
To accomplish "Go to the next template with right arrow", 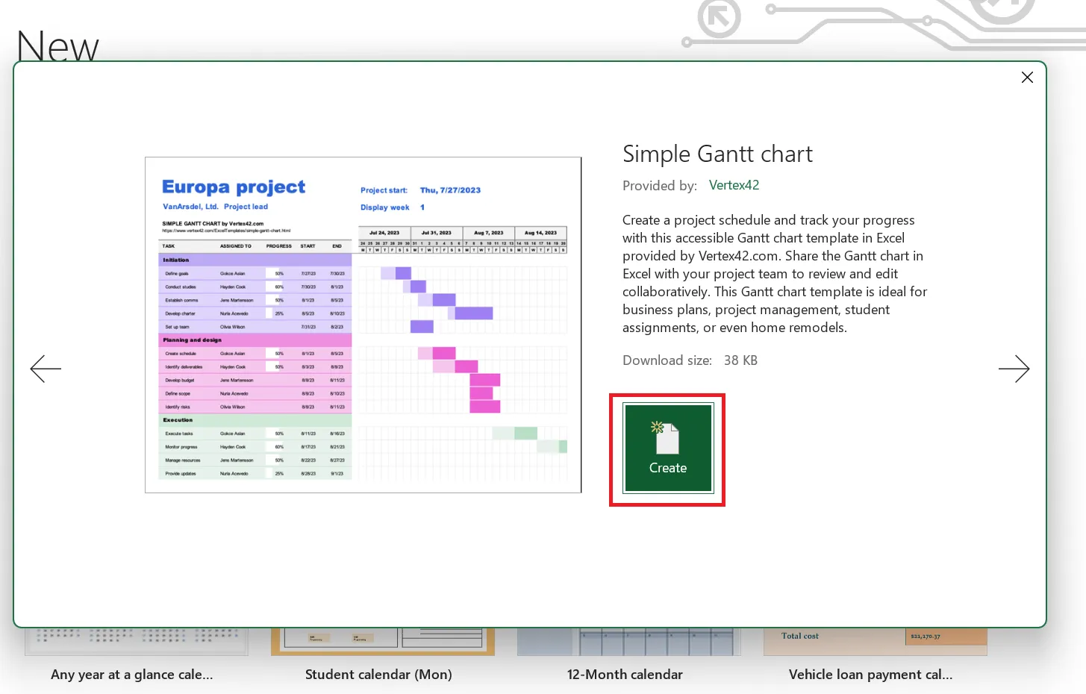I will (1014, 369).
